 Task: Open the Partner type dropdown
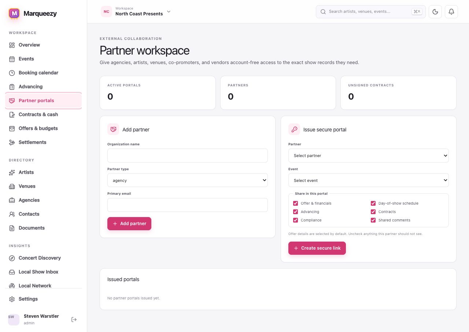[188, 180]
